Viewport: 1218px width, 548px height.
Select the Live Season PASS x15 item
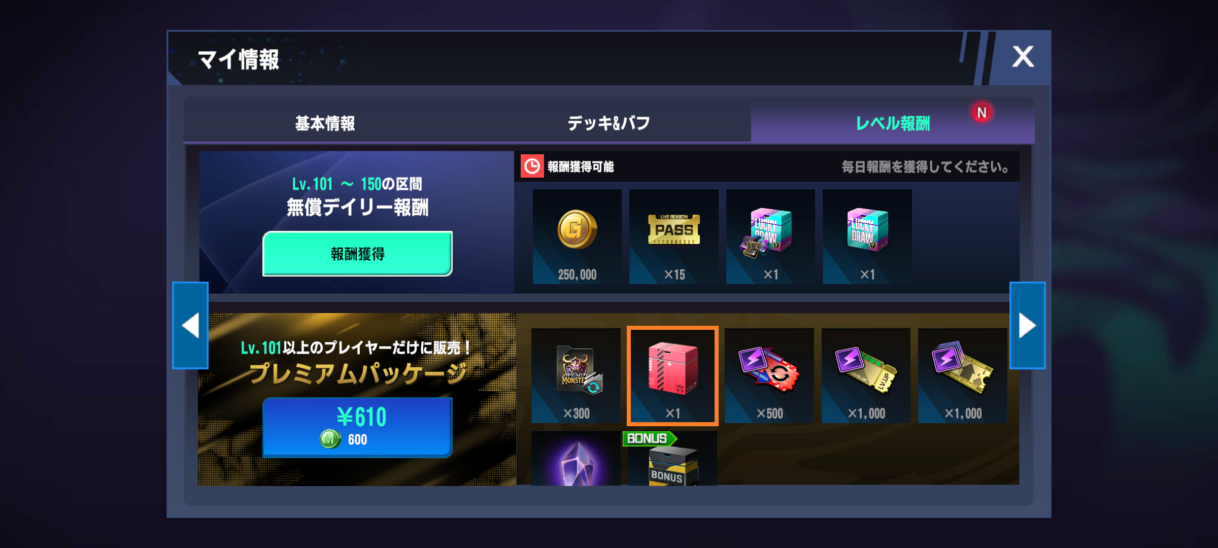674,237
